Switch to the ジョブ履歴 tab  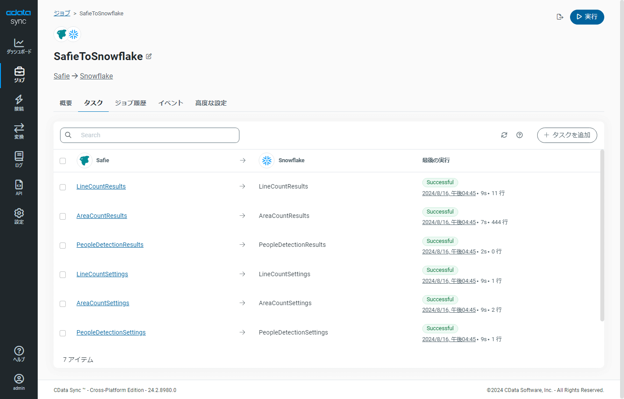[x=131, y=103]
